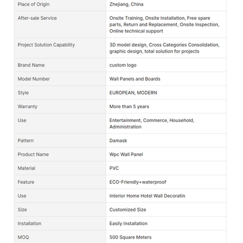The width and height of the screenshot is (243, 243).
Task: Click the ECO-Friendly+waterproof feature value
Action: pyautogui.click(x=138, y=182)
